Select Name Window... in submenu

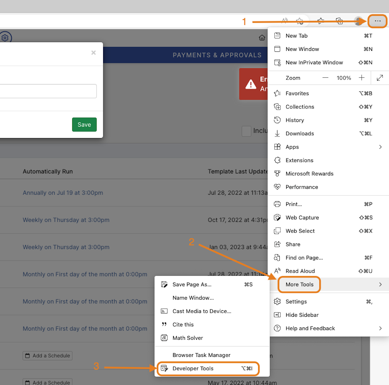click(212, 298)
